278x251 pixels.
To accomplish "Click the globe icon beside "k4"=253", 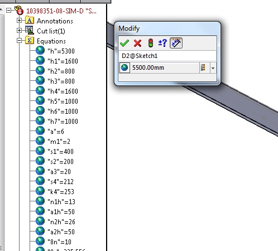I will [40, 191].
